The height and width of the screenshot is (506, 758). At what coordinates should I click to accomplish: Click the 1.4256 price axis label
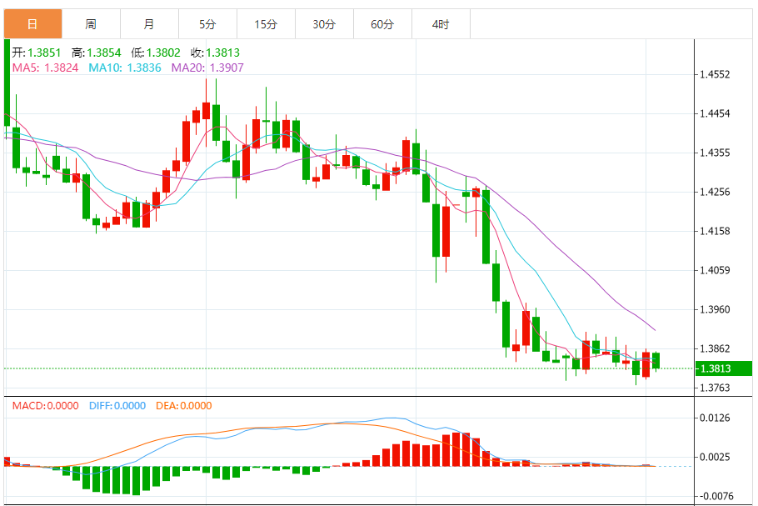715,192
